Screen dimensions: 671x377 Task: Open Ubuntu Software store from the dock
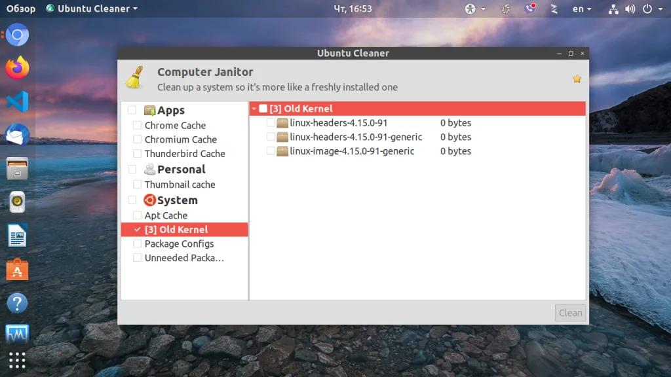(17, 269)
